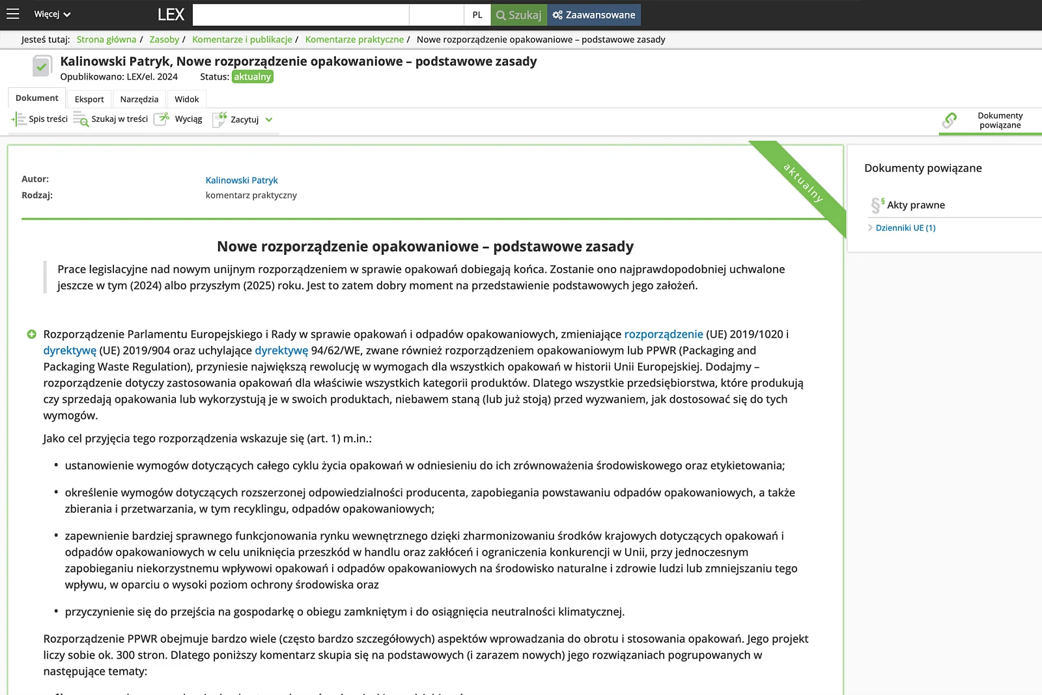Click the 'Jesteś tutaj:' breadcrumb label

tap(46, 40)
